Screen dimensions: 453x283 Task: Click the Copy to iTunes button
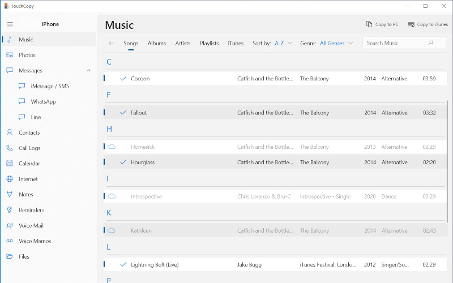tap(428, 24)
